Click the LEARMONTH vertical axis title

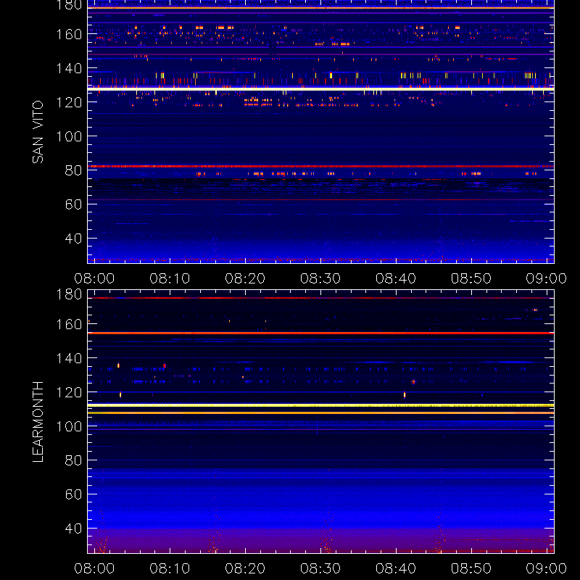coord(38,422)
